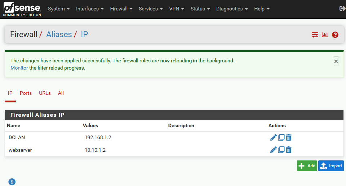Screen dimensions: 346x186
Task: Click the blue info icon below the table
Action: pos(12,182)
